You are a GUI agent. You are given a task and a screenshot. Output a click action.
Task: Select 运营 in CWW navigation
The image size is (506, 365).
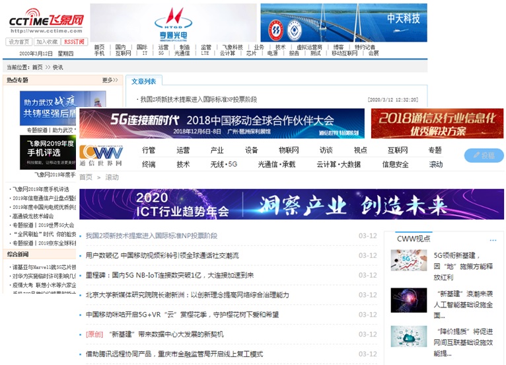tap(183, 150)
